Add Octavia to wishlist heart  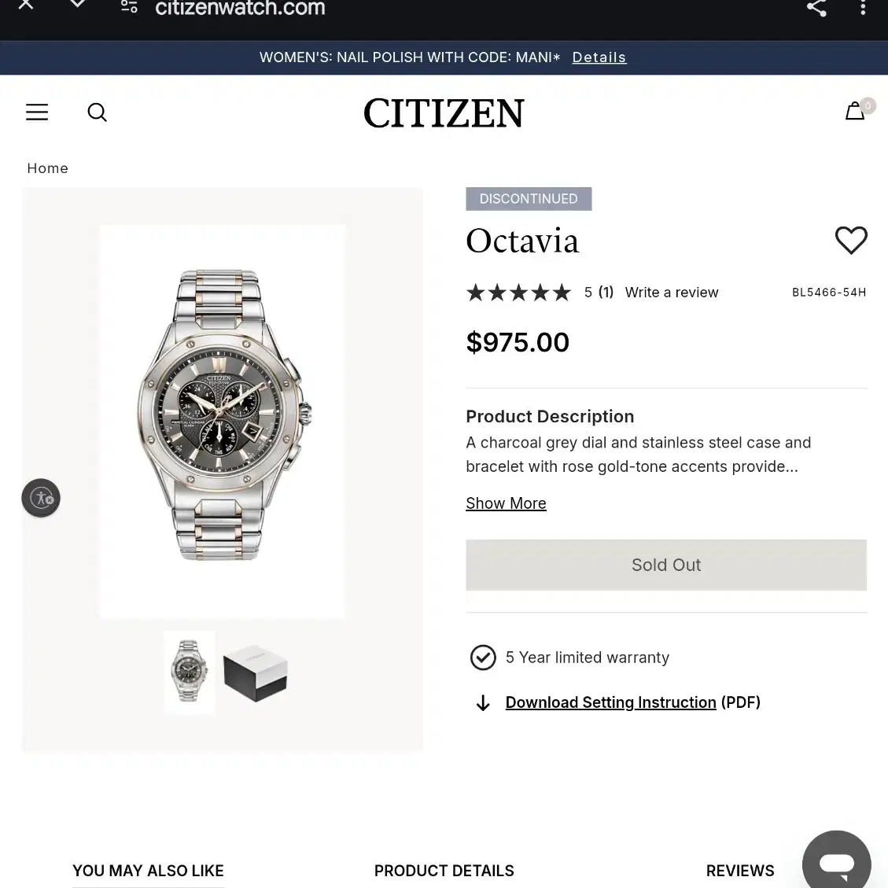[x=850, y=240]
